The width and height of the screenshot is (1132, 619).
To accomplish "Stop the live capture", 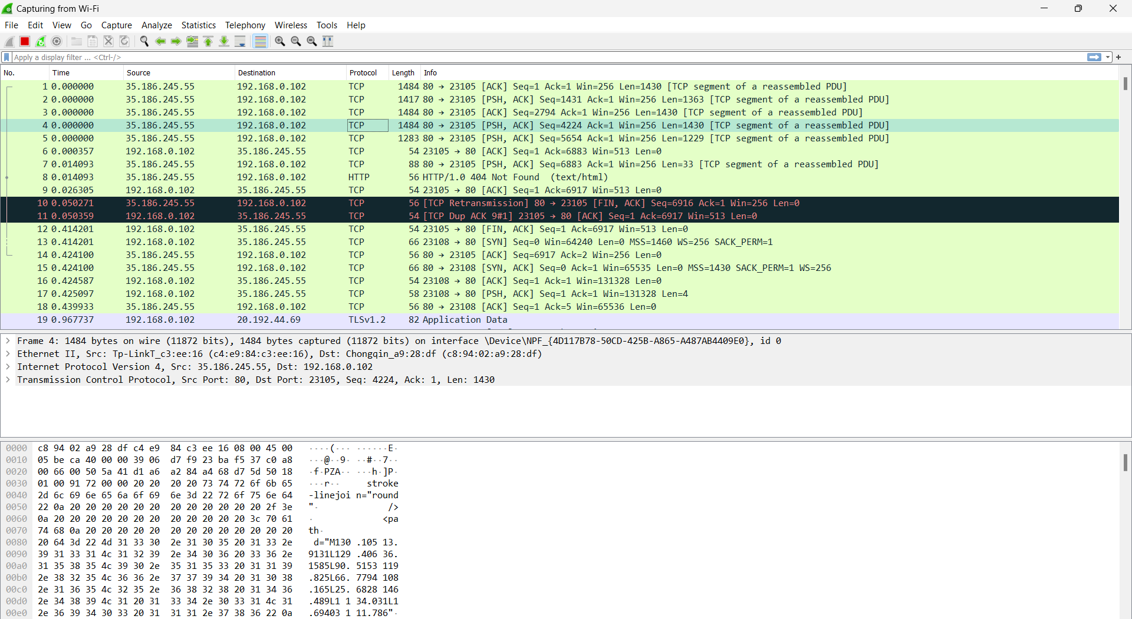I will pos(24,41).
